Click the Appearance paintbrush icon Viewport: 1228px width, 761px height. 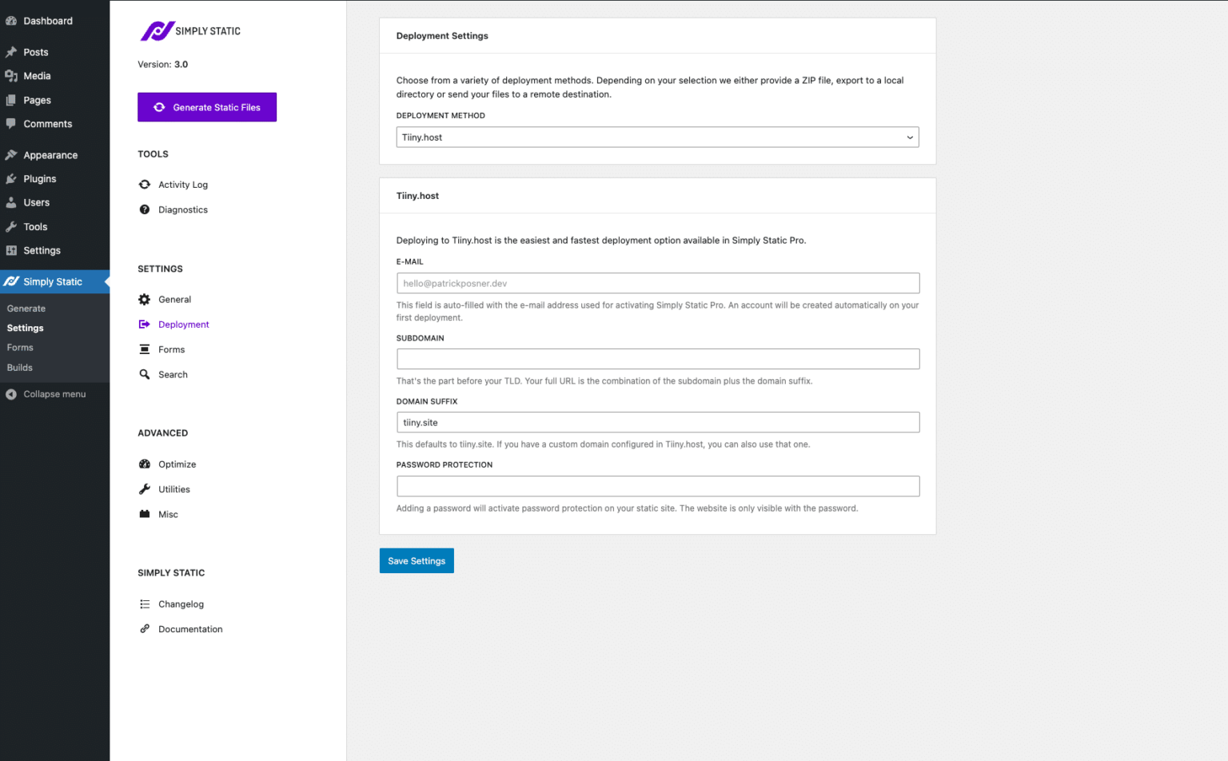point(11,155)
